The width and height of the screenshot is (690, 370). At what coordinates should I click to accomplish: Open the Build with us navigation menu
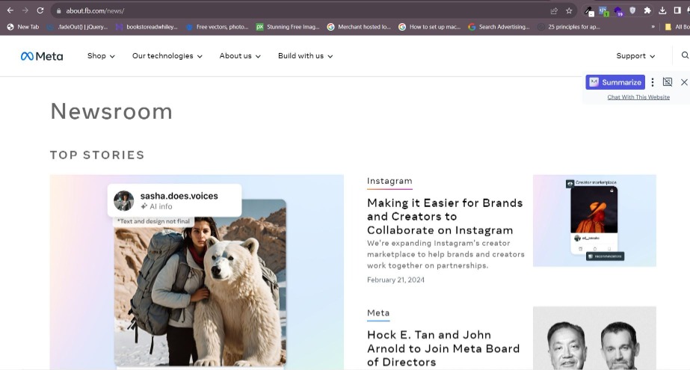(x=305, y=56)
